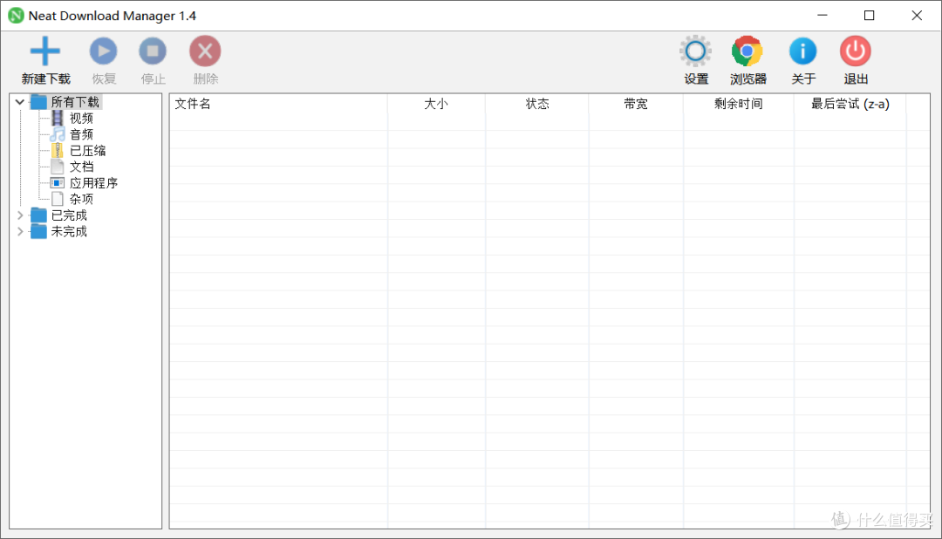Open the Browser (浏览器) Chrome icon
This screenshot has height=539, width=942.
[747, 51]
